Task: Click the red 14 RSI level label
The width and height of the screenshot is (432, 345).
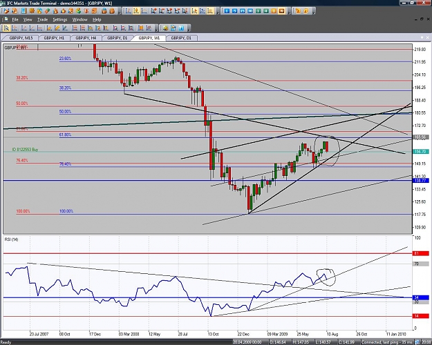Action: click(x=420, y=316)
